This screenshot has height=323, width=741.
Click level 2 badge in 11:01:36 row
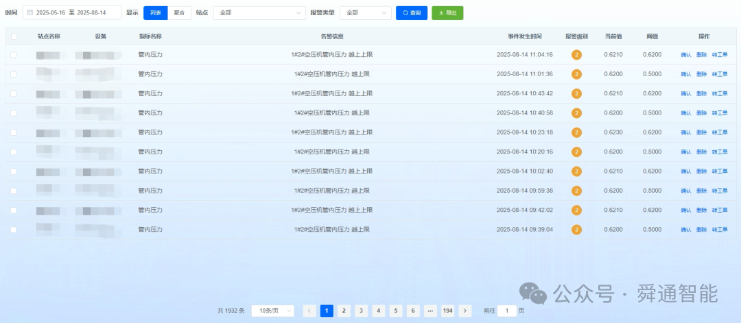[x=576, y=74]
